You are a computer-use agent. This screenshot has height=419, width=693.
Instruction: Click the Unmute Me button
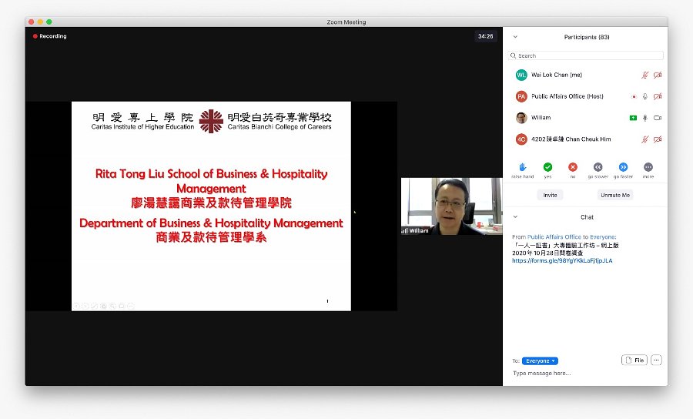click(615, 195)
